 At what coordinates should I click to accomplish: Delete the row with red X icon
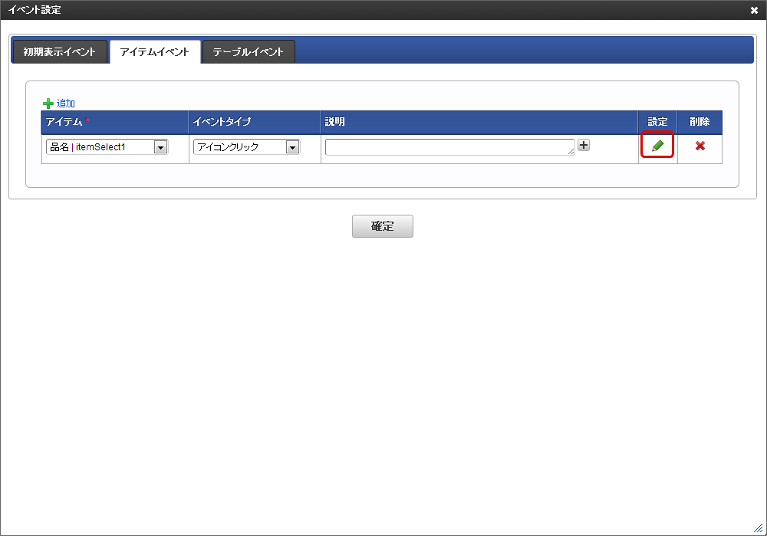(x=700, y=146)
